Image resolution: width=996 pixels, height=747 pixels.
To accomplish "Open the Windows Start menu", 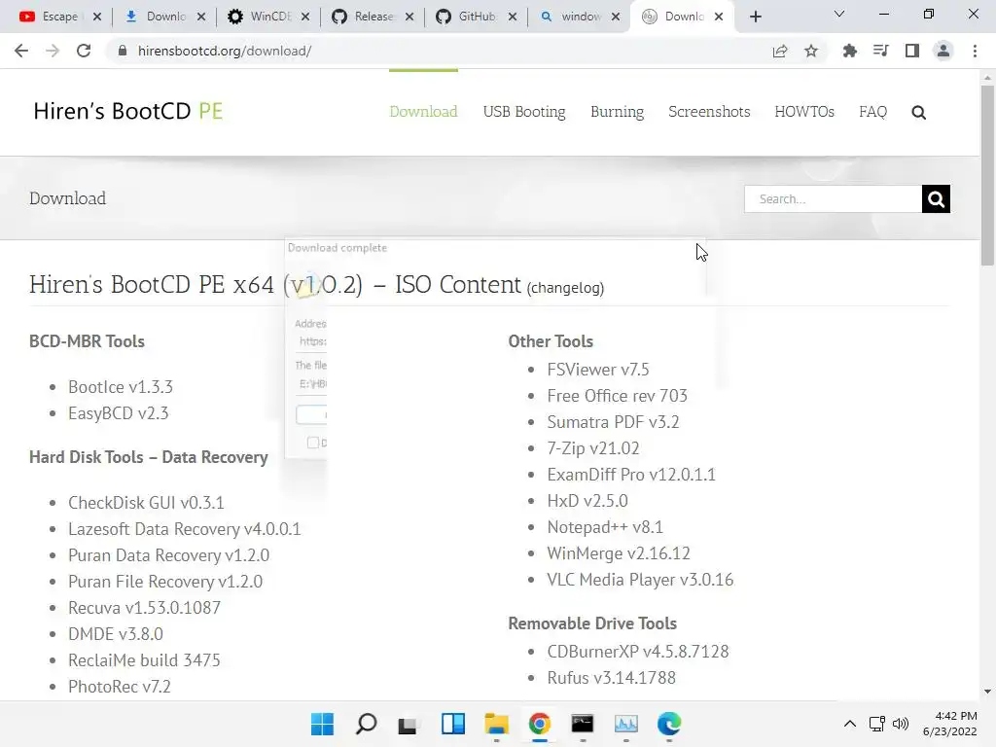I will [322, 724].
